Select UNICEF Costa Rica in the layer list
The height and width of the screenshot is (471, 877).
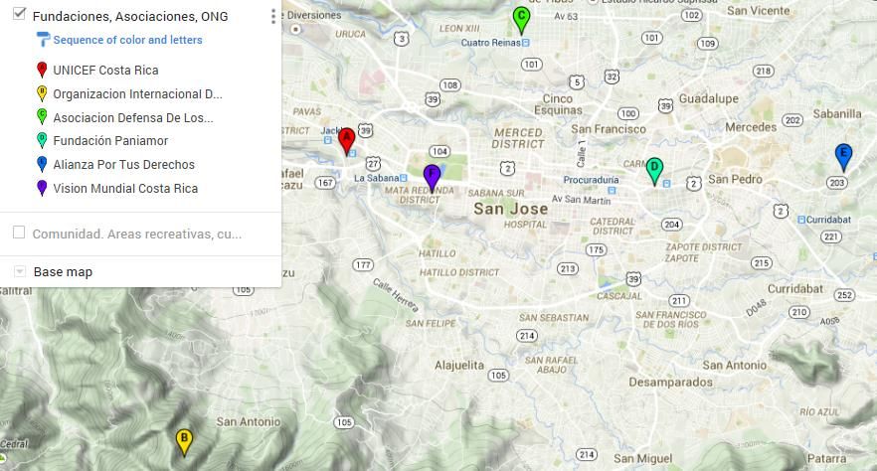(x=105, y=71)
